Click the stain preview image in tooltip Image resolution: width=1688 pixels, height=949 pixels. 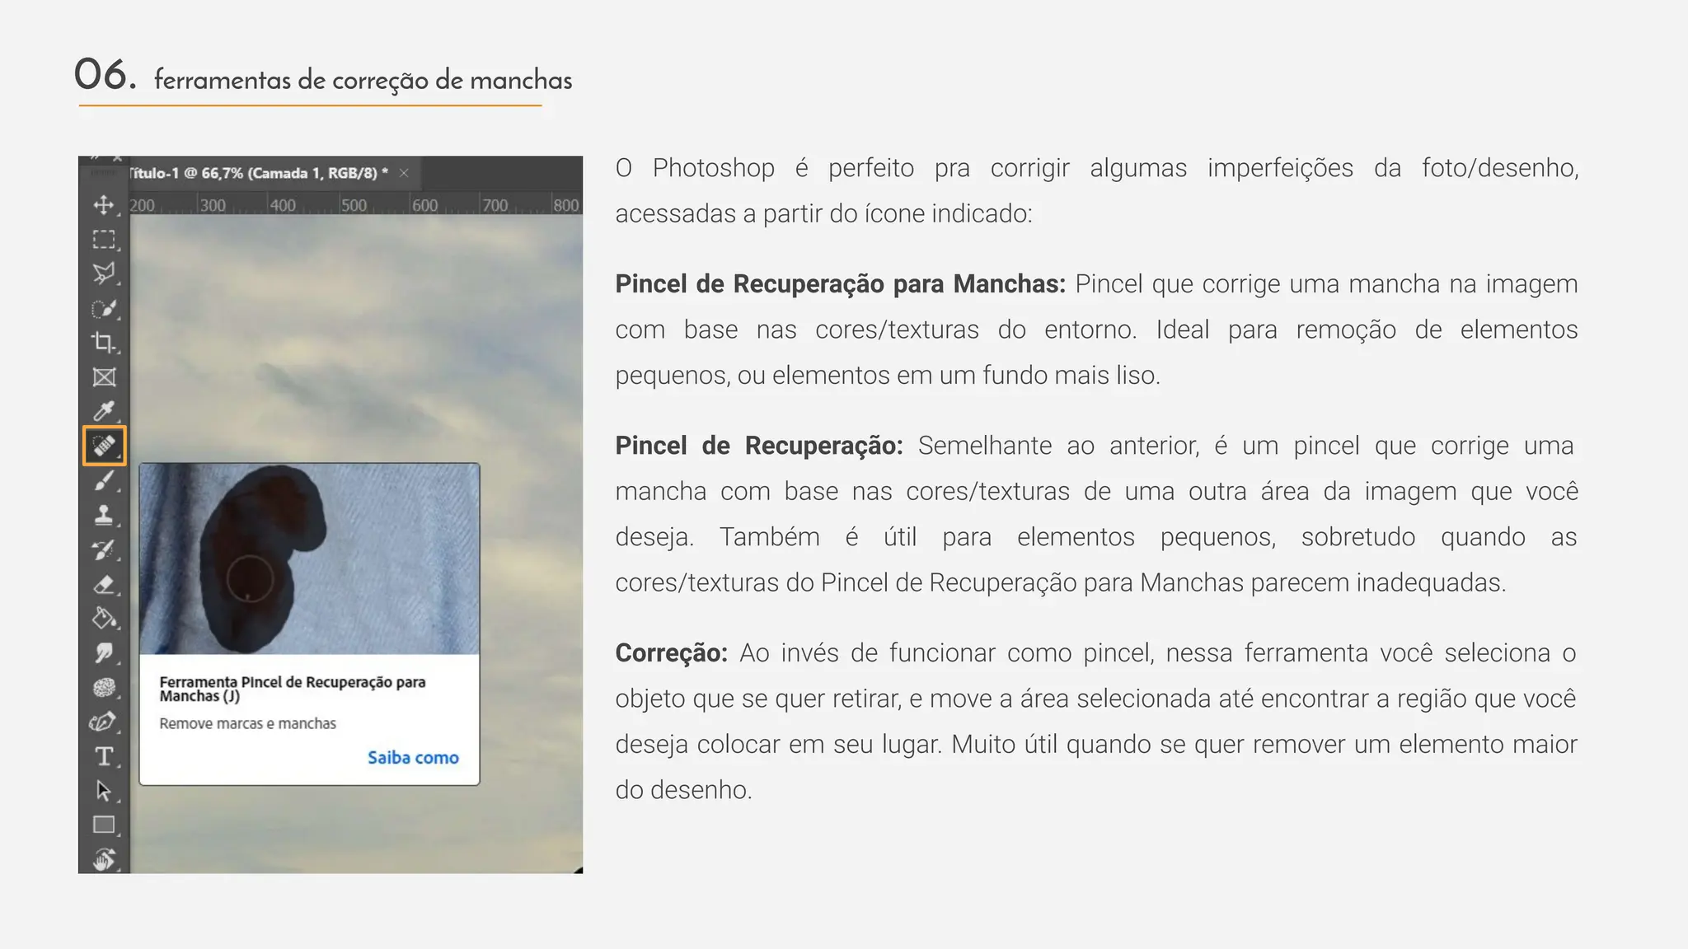tap(309, 559)
